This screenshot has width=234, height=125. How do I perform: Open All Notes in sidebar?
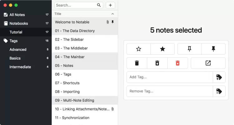(x=17, y=15)
